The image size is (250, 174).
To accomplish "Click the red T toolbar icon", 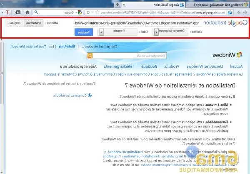I will (x=7, y=12).
